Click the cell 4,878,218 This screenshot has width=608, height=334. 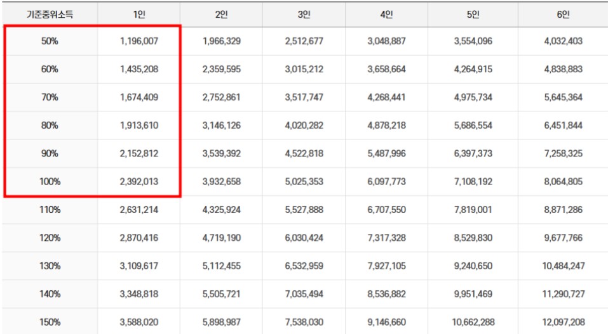(x=387, y=125)
